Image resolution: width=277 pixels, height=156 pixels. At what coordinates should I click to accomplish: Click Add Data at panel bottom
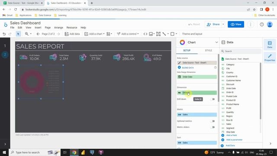[230, 146]
